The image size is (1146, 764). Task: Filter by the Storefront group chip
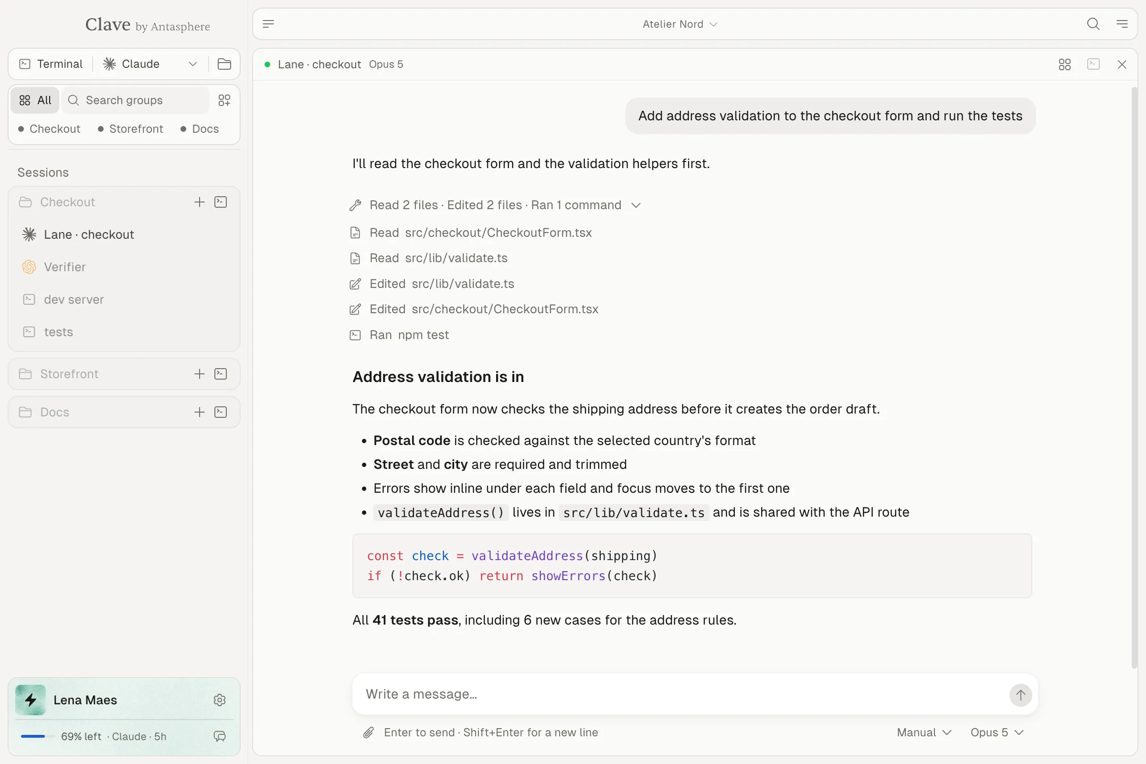click(130, 129)
